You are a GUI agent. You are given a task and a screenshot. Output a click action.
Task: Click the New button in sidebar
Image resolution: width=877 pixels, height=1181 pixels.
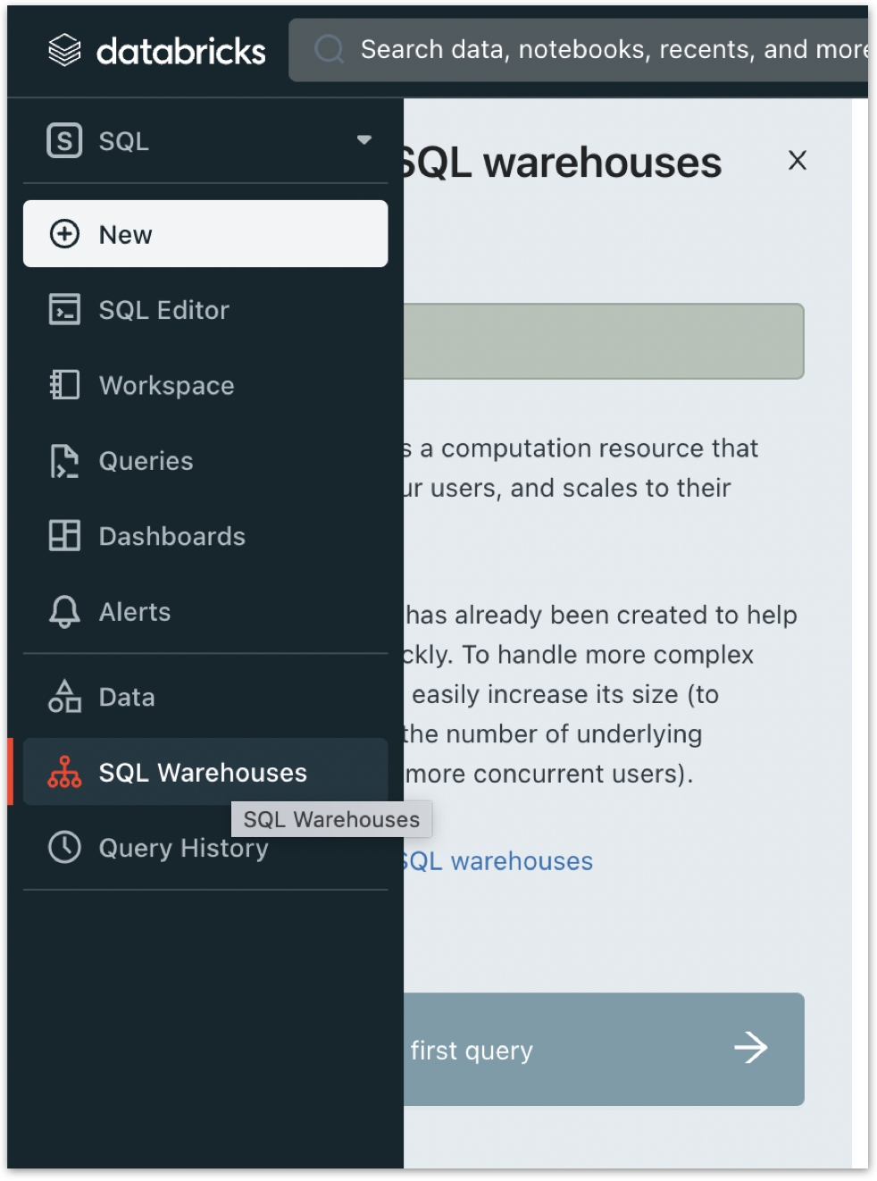(x=205, y=234)
